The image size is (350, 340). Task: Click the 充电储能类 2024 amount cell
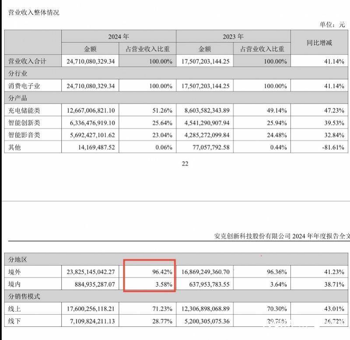(90, 110)
